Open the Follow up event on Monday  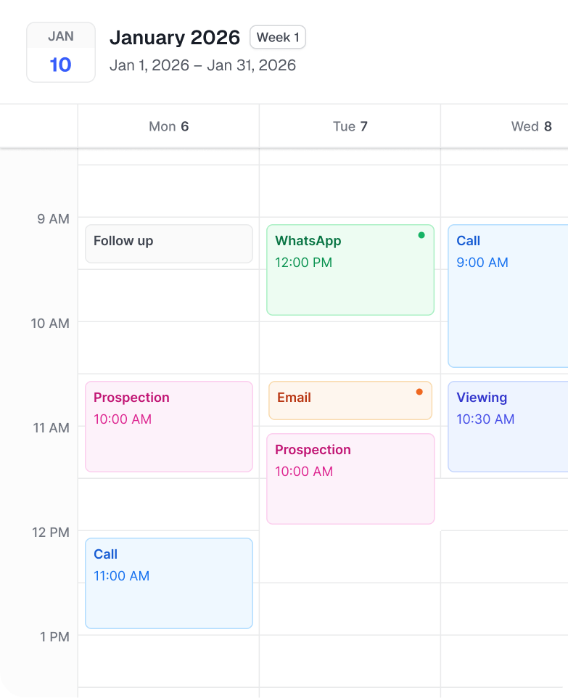coord(168,244)
